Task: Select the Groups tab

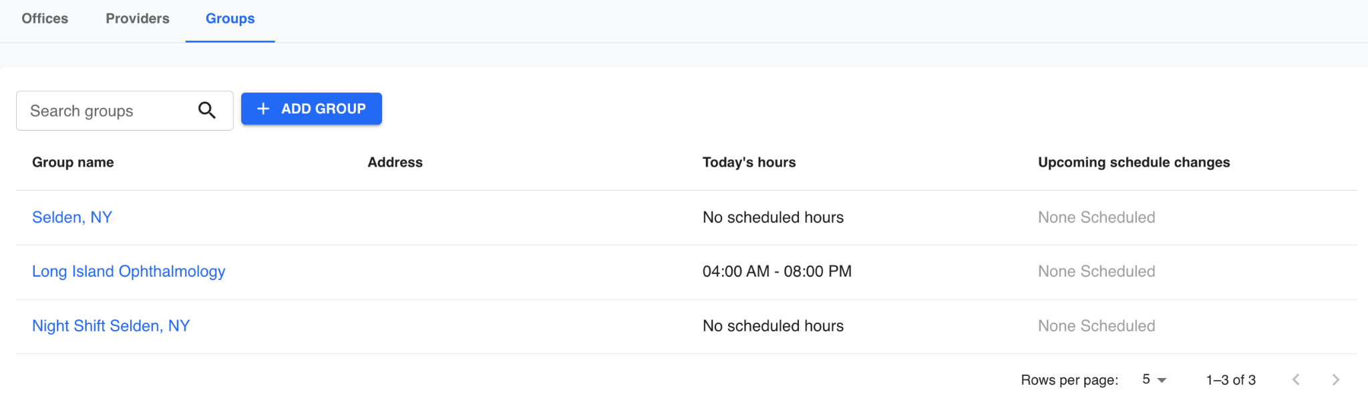Action: pyautogui.click(x=230, y=19)
